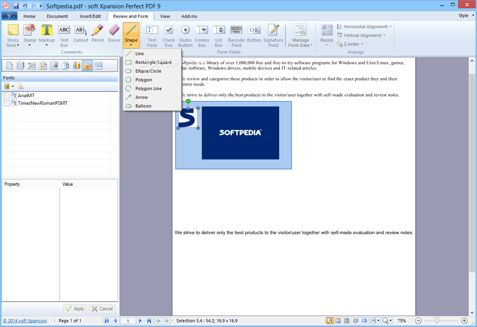Expand the Vertical Alignment dropdown

(x=361, y=35)
